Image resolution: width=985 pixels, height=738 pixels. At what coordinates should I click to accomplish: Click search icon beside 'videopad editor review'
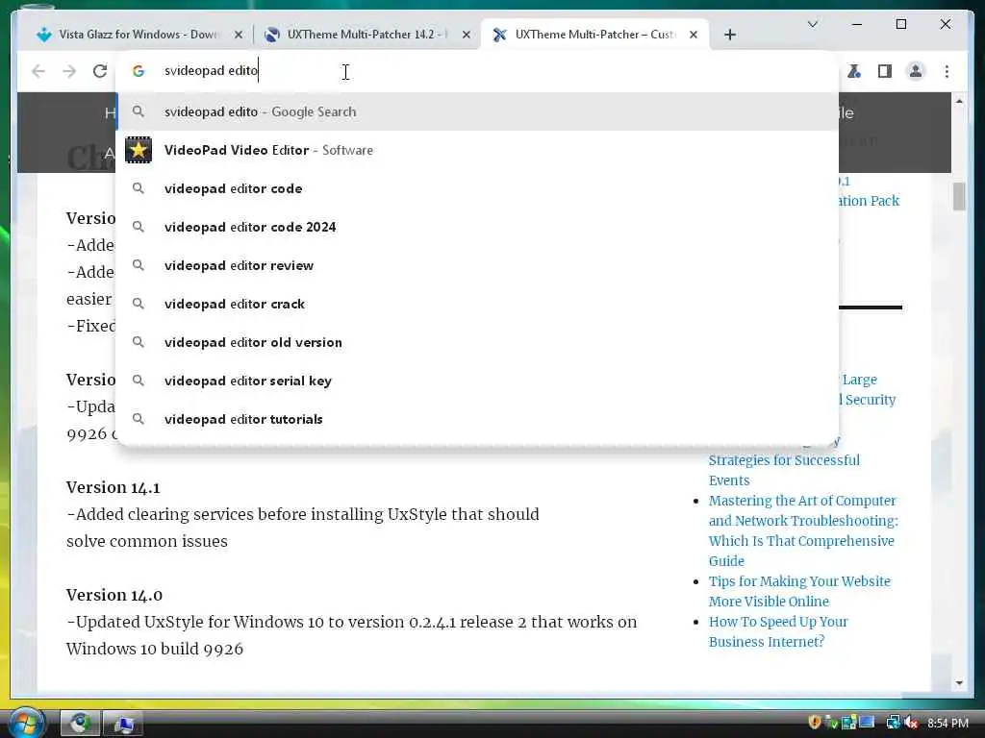(139, 265)
